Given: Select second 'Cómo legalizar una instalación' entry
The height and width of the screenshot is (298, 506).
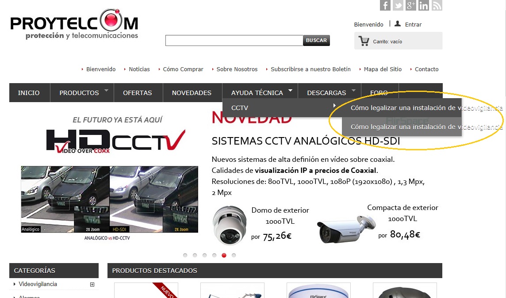Looking at the screenshot, I should point(402,127).
